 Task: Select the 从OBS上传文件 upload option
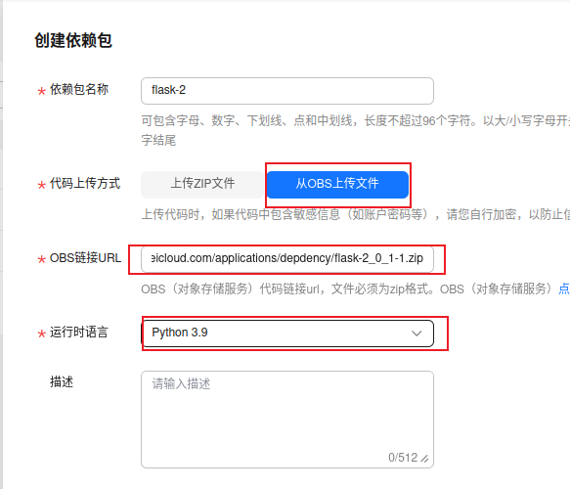[x=337, y=184]
